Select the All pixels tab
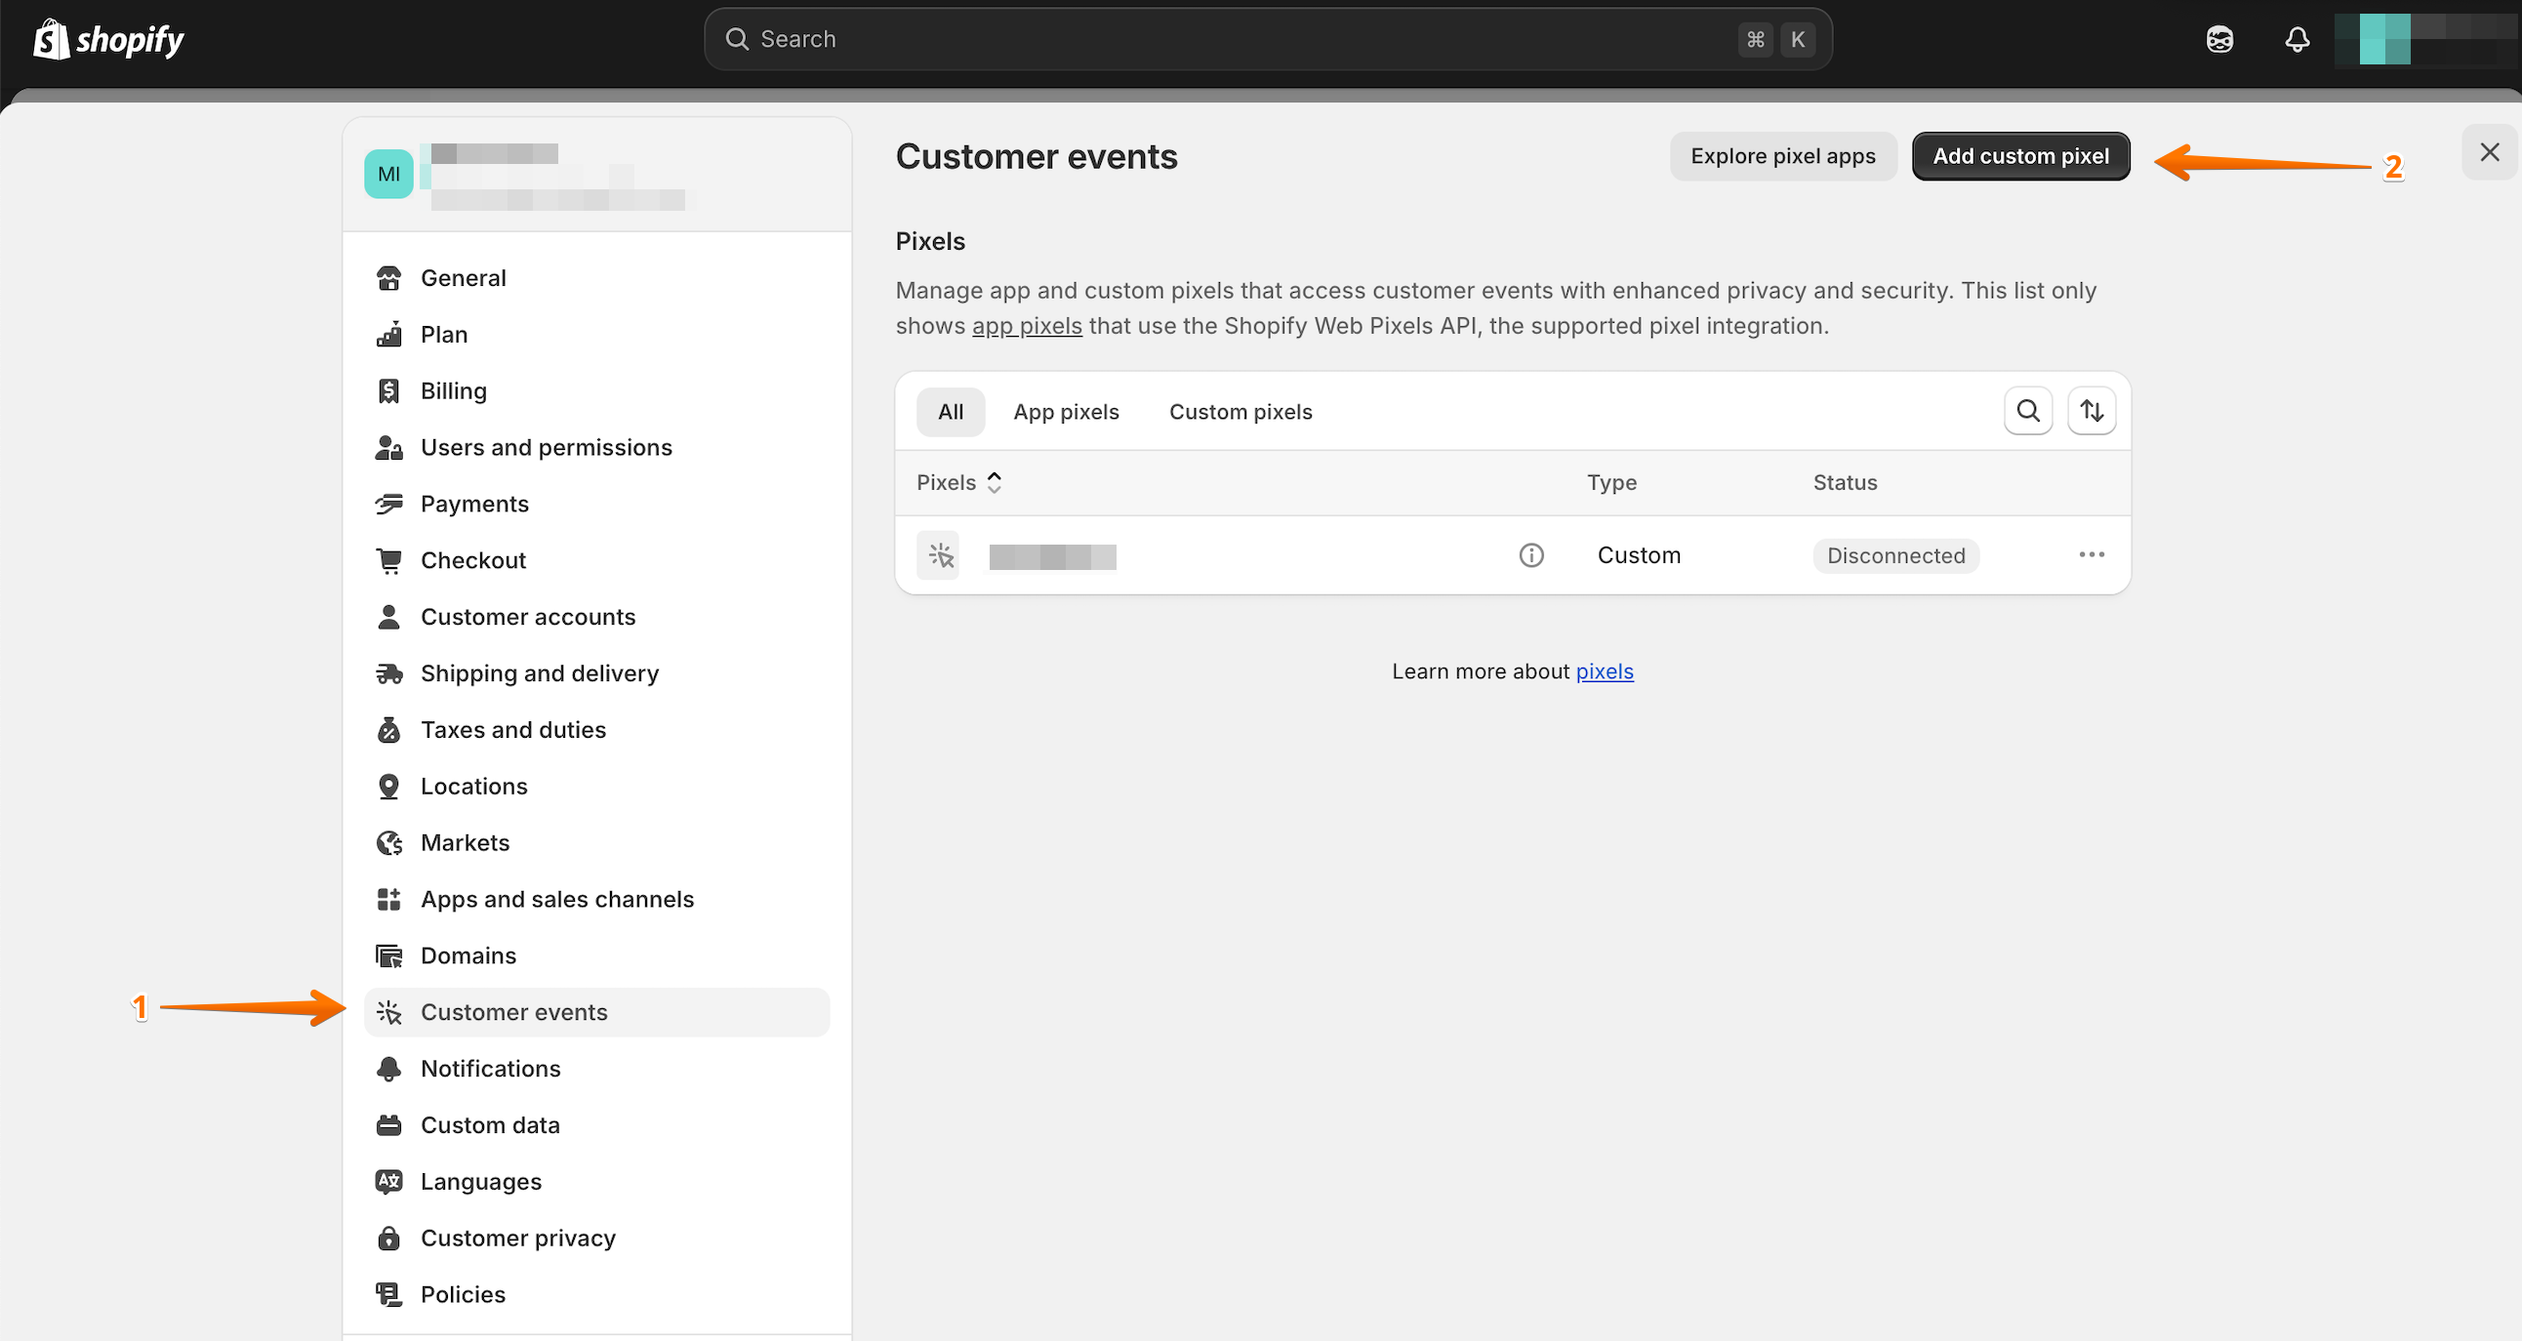2522x1341 pixels. (950, 412)
